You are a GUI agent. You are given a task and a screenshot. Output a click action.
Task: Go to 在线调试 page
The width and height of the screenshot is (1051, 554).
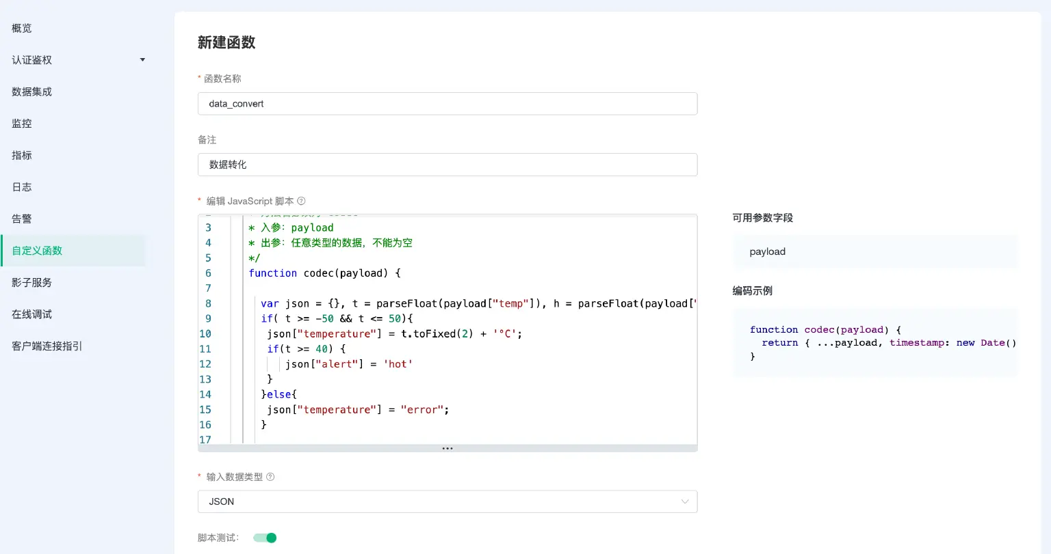tap(32, 314)
